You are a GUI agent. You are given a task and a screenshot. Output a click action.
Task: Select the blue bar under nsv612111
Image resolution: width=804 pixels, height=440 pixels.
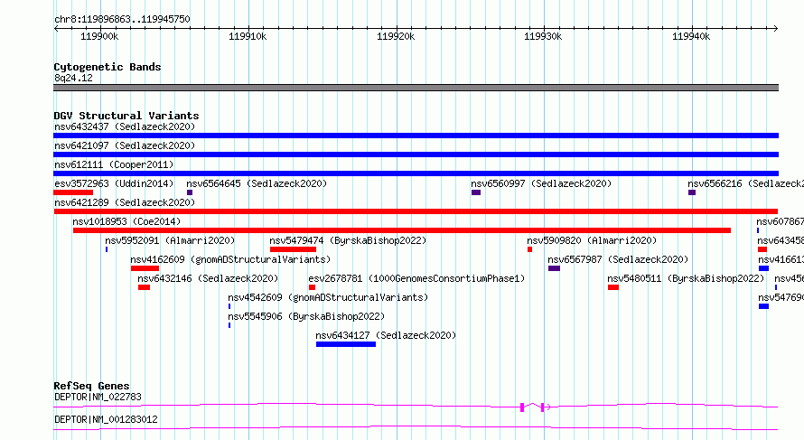coord(416,173)
